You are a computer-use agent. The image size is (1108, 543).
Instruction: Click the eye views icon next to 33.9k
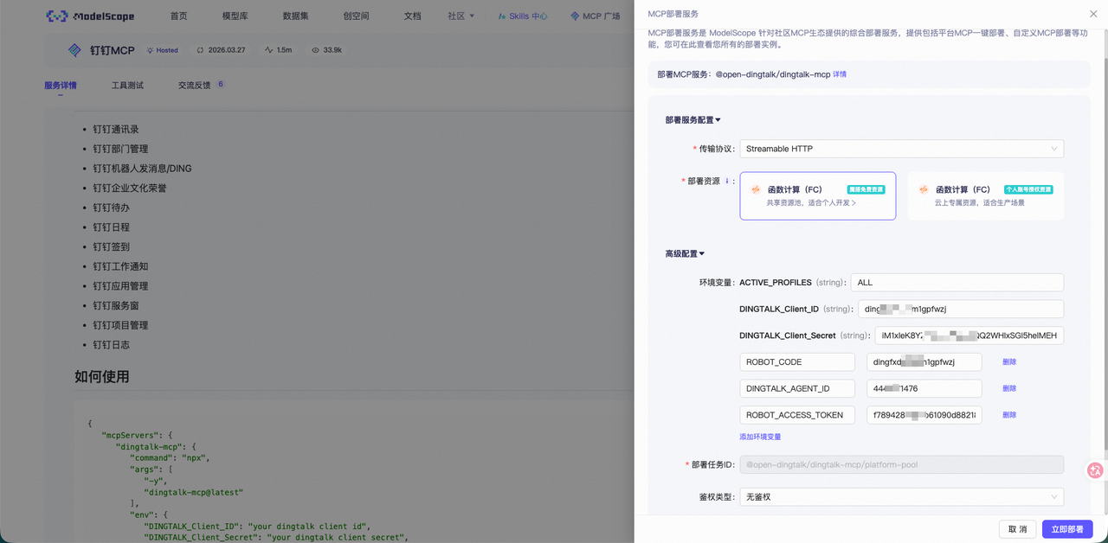pyautogui.click(x=315, y=50)
